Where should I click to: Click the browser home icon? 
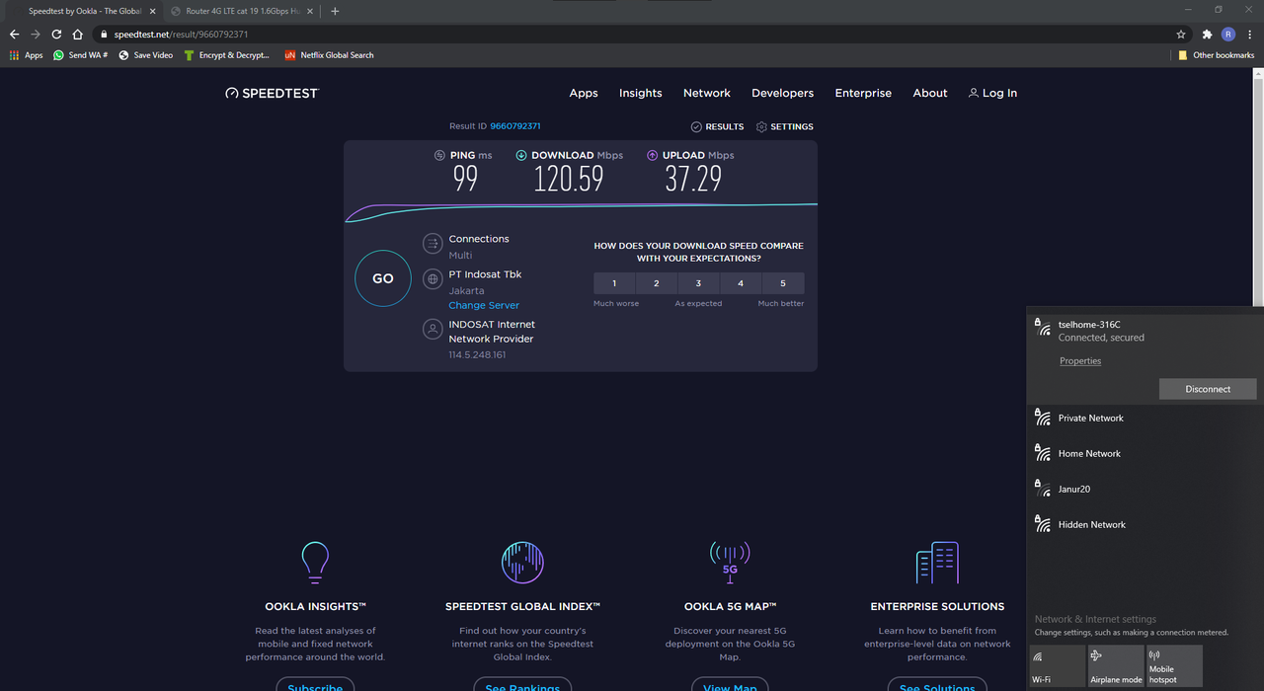point(78,34)
